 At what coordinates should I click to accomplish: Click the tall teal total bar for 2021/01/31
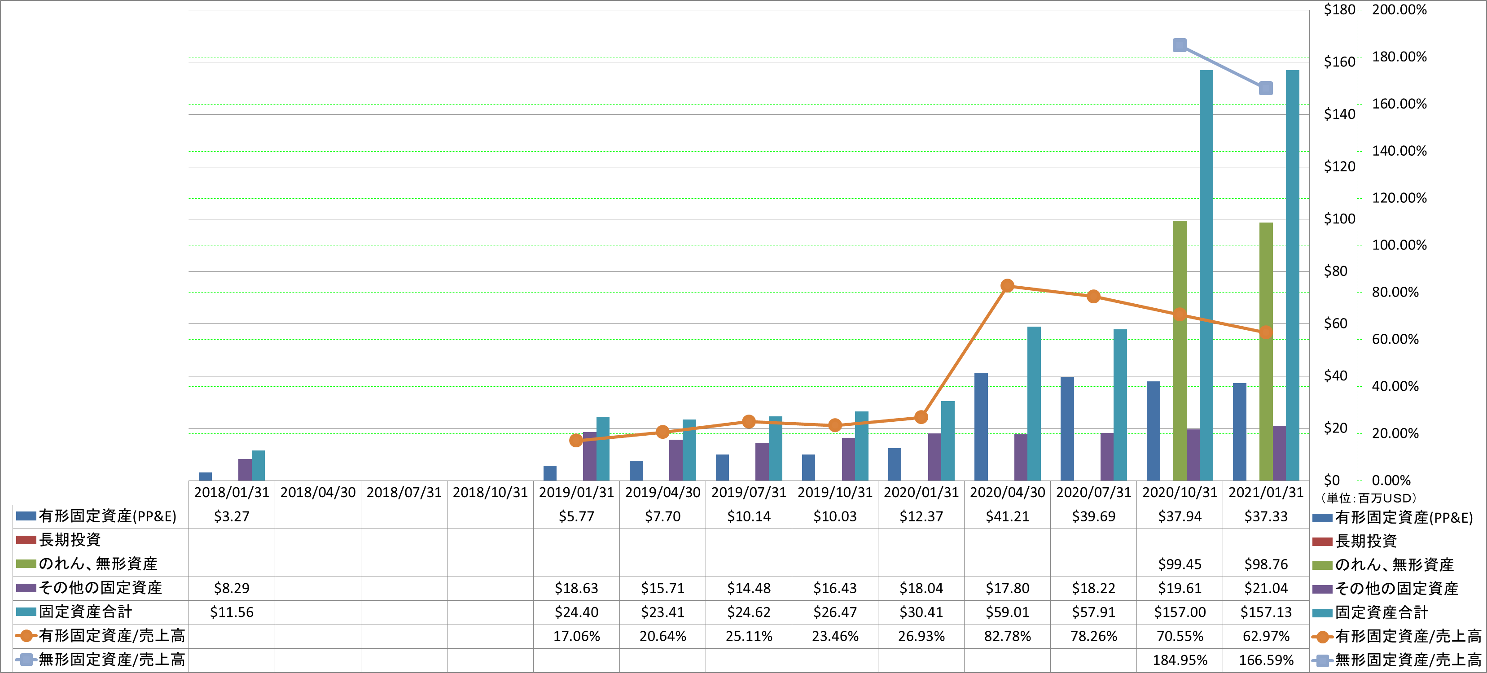pos(1293,275)
